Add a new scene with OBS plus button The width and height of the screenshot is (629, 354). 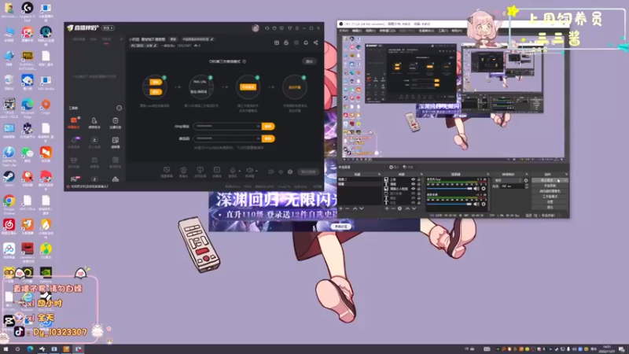(341, 208)
